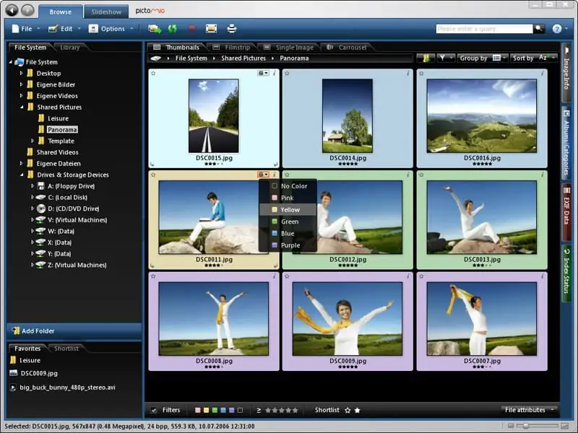
Task: Click the search magnifier icon
Action: (539, 29)
